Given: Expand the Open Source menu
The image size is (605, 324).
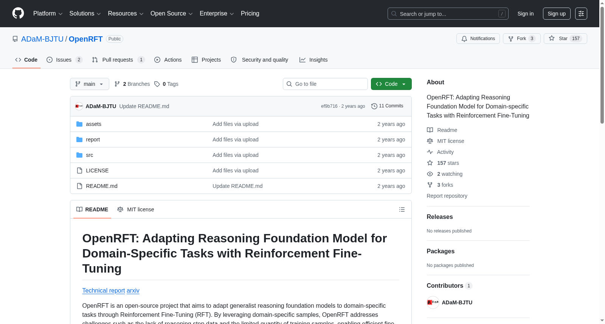Looking at the screenshot, I should coord(172,14).
